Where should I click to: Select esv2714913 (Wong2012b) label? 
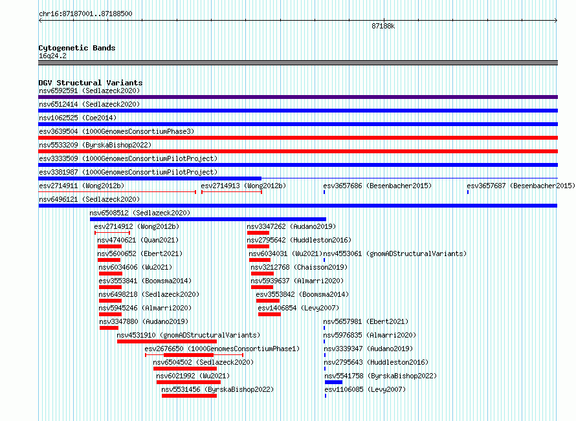point(243,186)
